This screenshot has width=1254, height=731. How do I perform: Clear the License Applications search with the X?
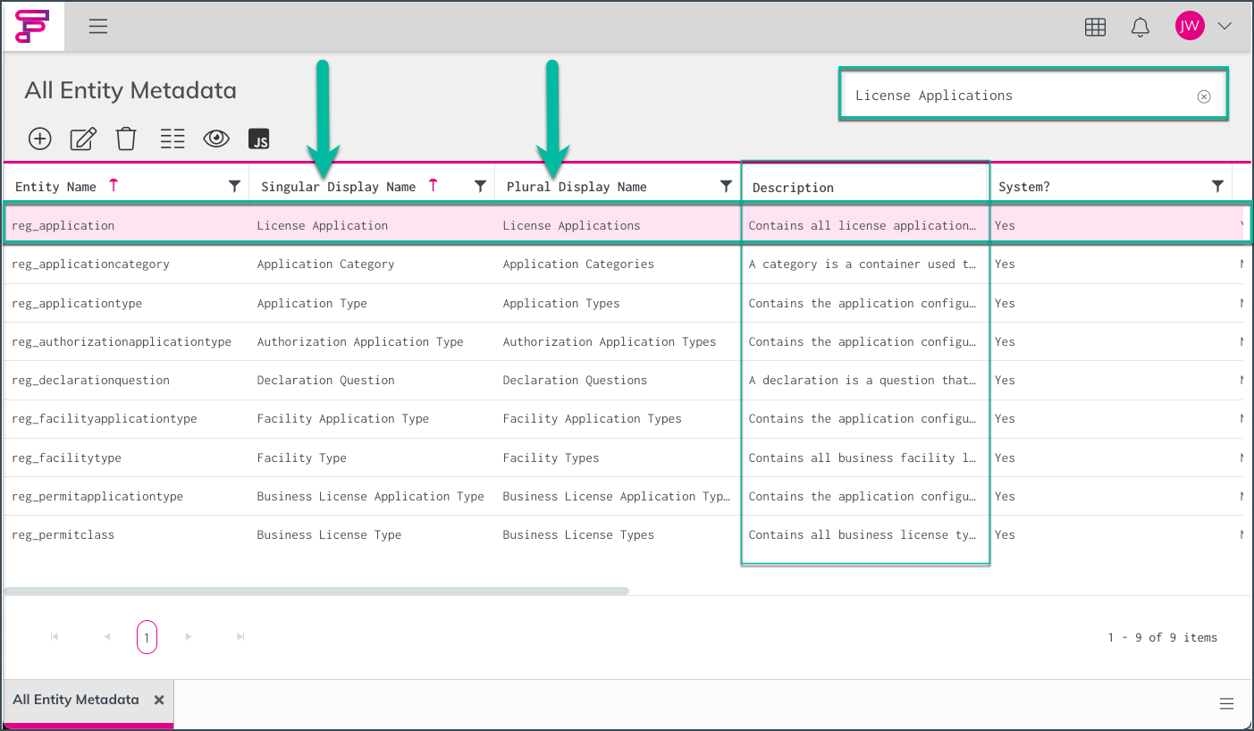[1204, 95]
